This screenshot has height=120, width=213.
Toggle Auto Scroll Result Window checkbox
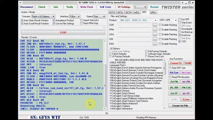point(22,24)
